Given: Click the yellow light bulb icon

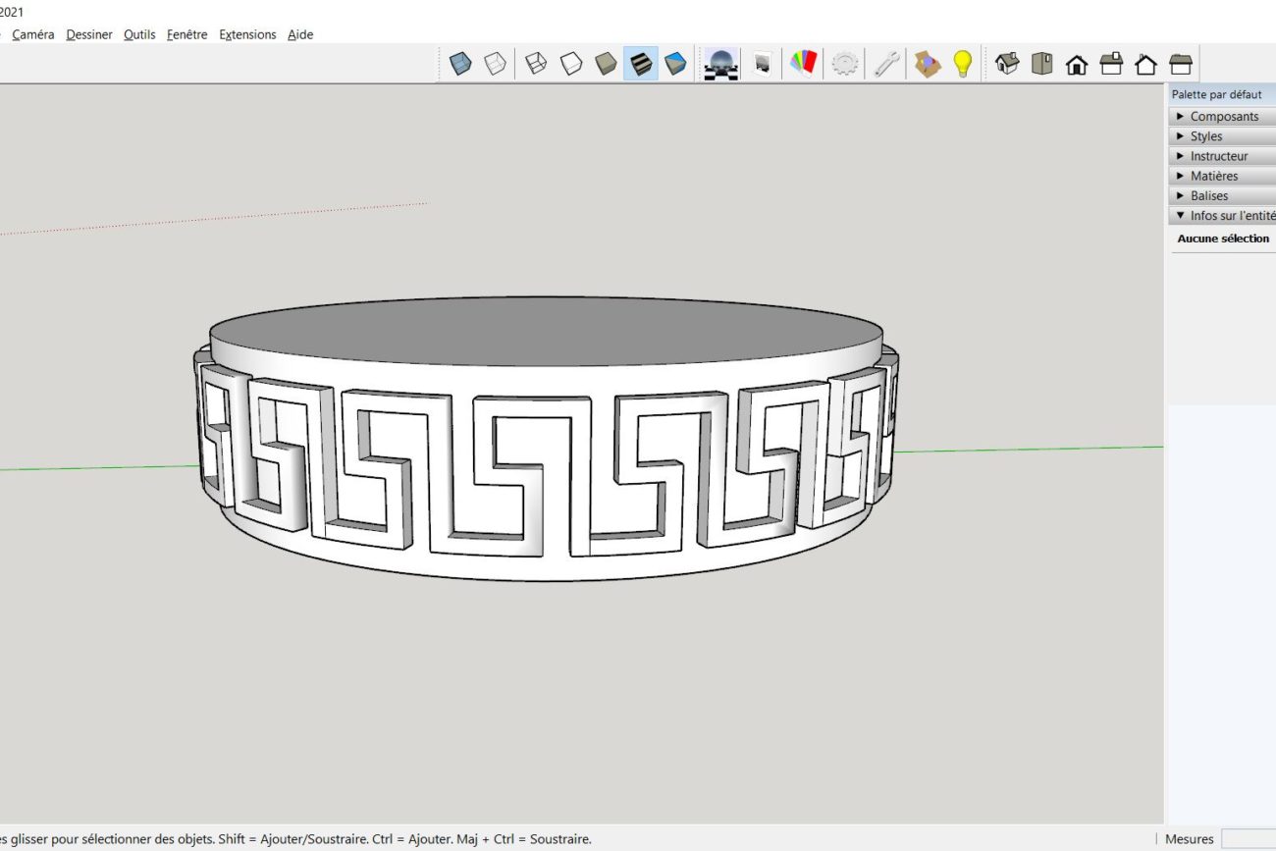Looking at the screenshot, I should click(963, 64).
